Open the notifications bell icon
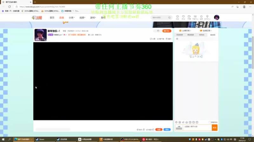The height and width of the screenshot is (142, 254). click(201, 16)
